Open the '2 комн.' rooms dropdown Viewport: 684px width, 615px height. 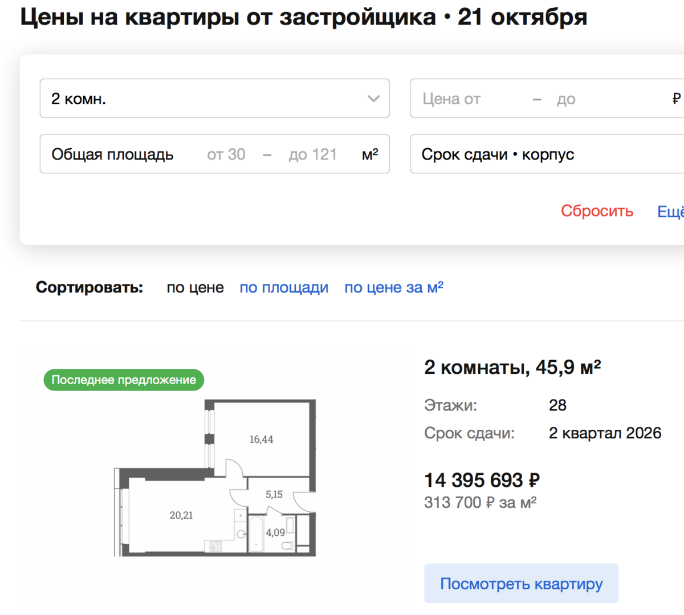click(x=214, y=99)
